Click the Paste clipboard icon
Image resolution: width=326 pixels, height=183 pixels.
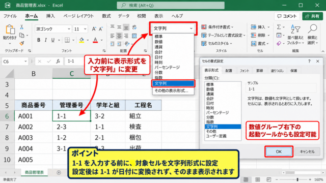click(x=10, y=29)
